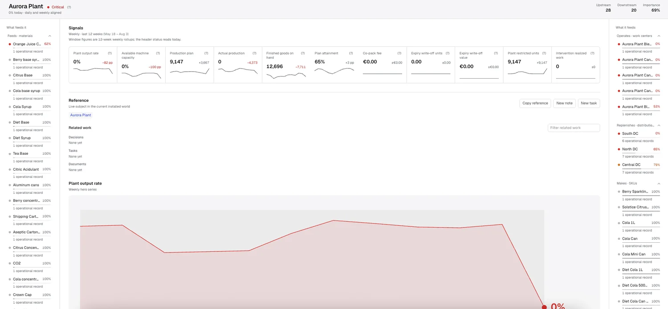
Task: Click the New task button
Action: [589, 103]
